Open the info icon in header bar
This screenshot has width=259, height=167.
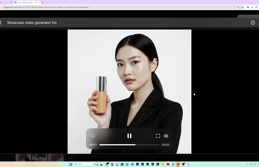(253, 23)
